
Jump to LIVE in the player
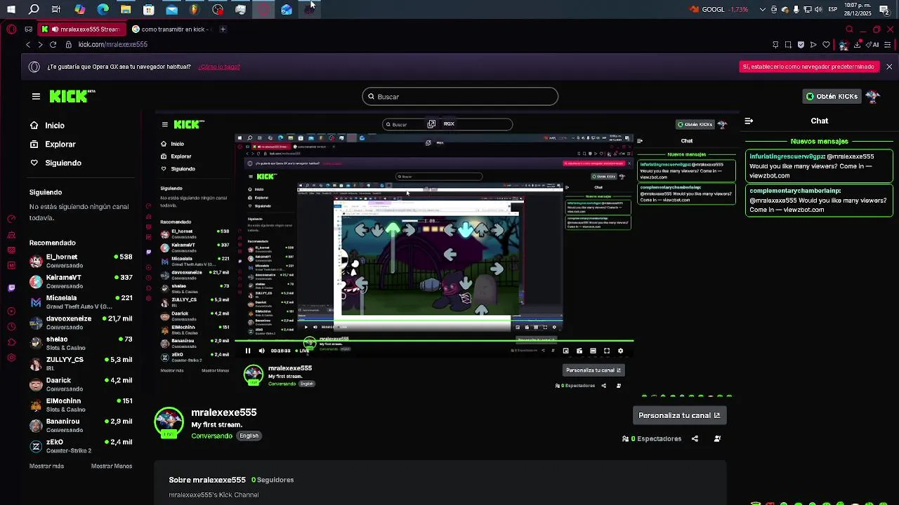pyautogui.click(x=302, y=351)
